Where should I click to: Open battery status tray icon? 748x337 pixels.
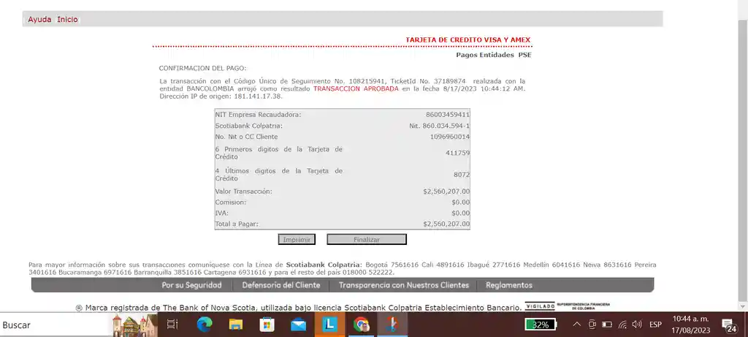[x=607, y=325]
